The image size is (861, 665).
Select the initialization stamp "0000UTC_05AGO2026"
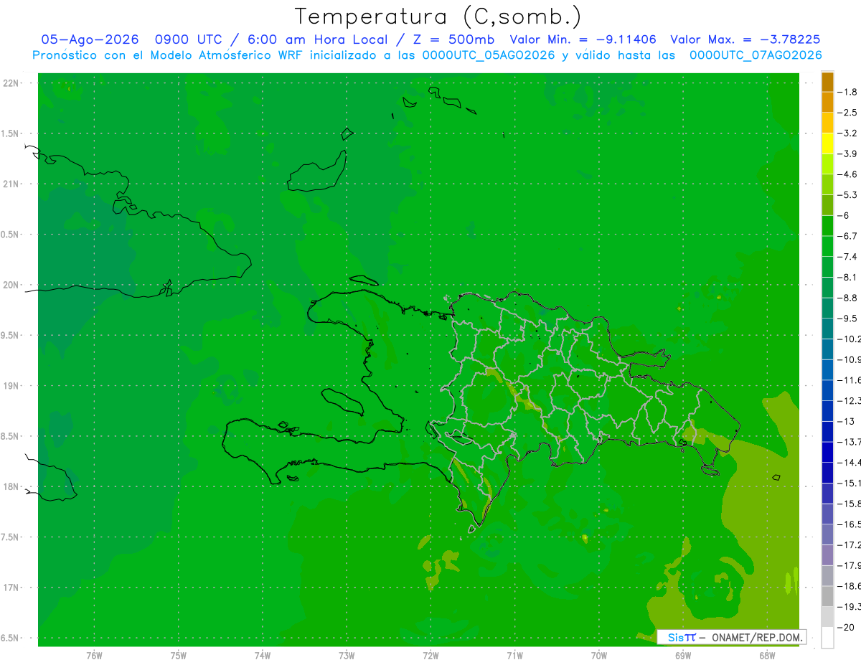click(x=489, y=55)
